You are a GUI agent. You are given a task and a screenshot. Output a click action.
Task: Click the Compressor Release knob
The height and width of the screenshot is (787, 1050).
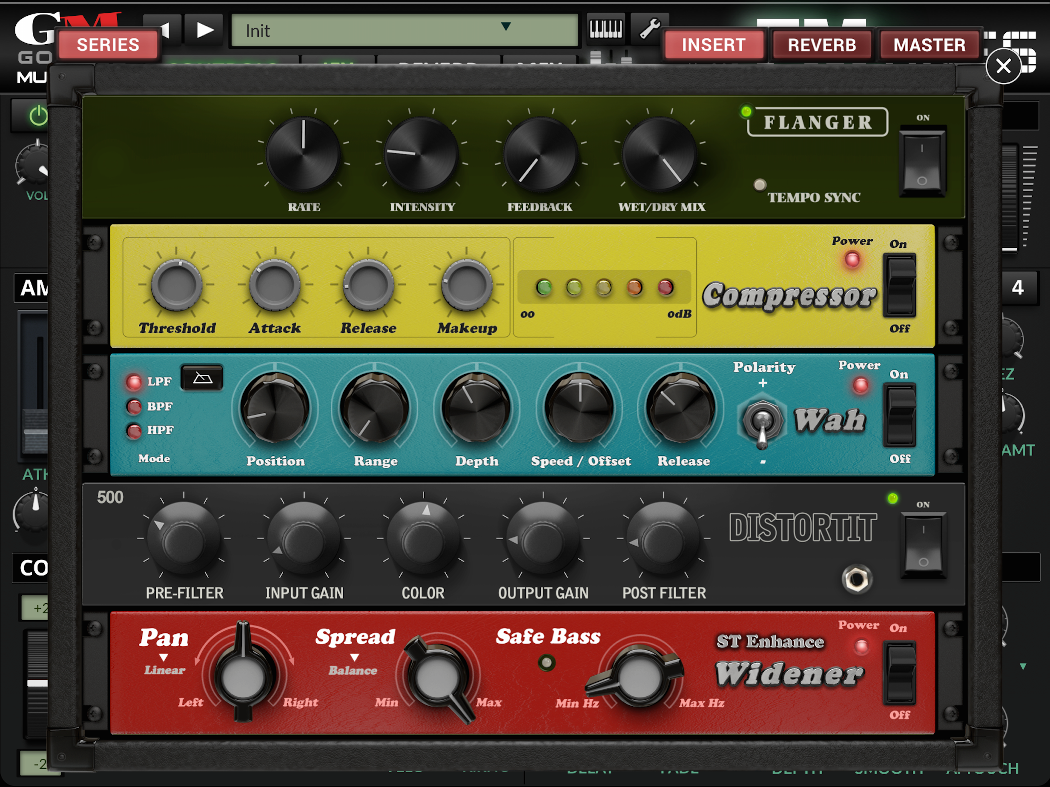pos(368,285)
